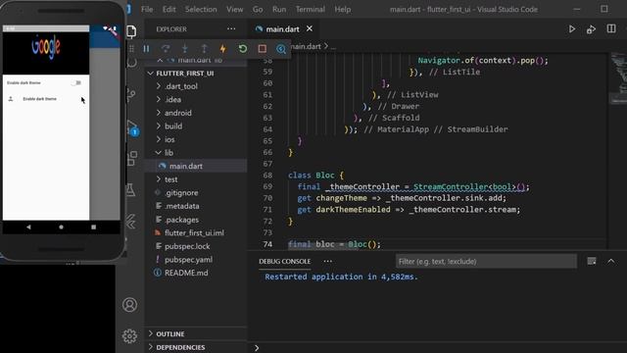
Task: Open the Flutter sidebar icon
Action: tap(130, 222)
